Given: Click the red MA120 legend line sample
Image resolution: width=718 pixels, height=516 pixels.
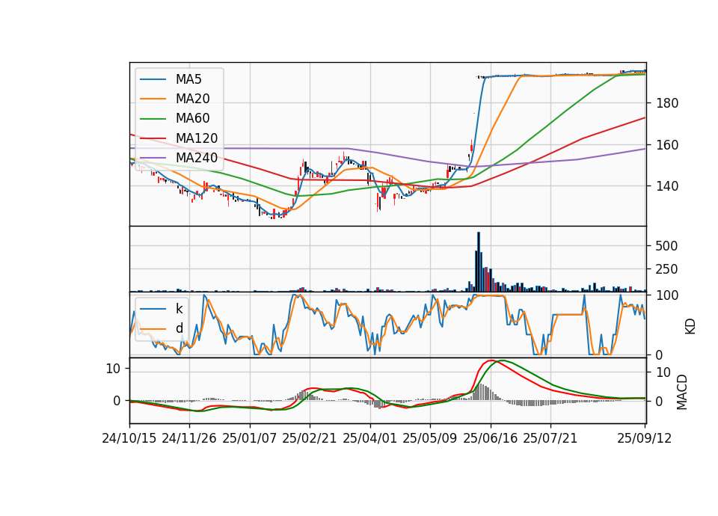Looking at the screenshot, I should coord(153,138).
